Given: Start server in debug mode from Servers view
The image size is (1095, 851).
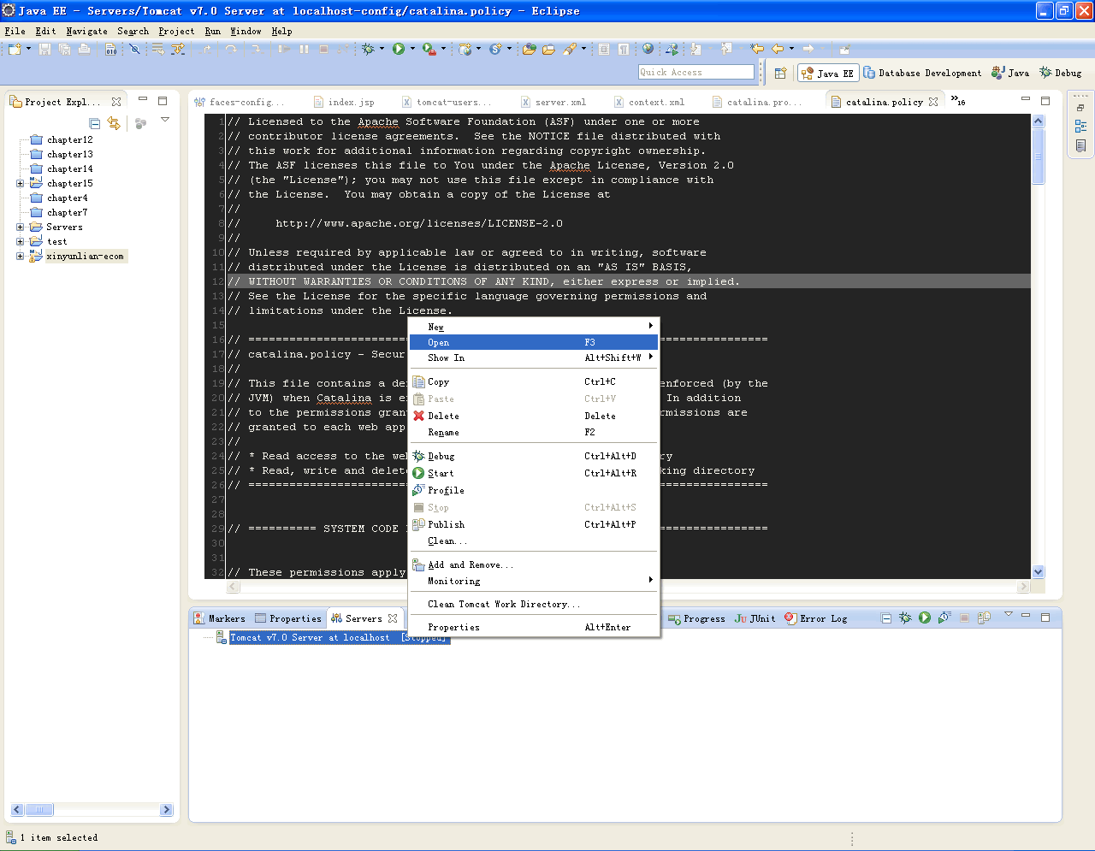Looking at the screenshot, I should pyautogui.click(x=905, y=618).
